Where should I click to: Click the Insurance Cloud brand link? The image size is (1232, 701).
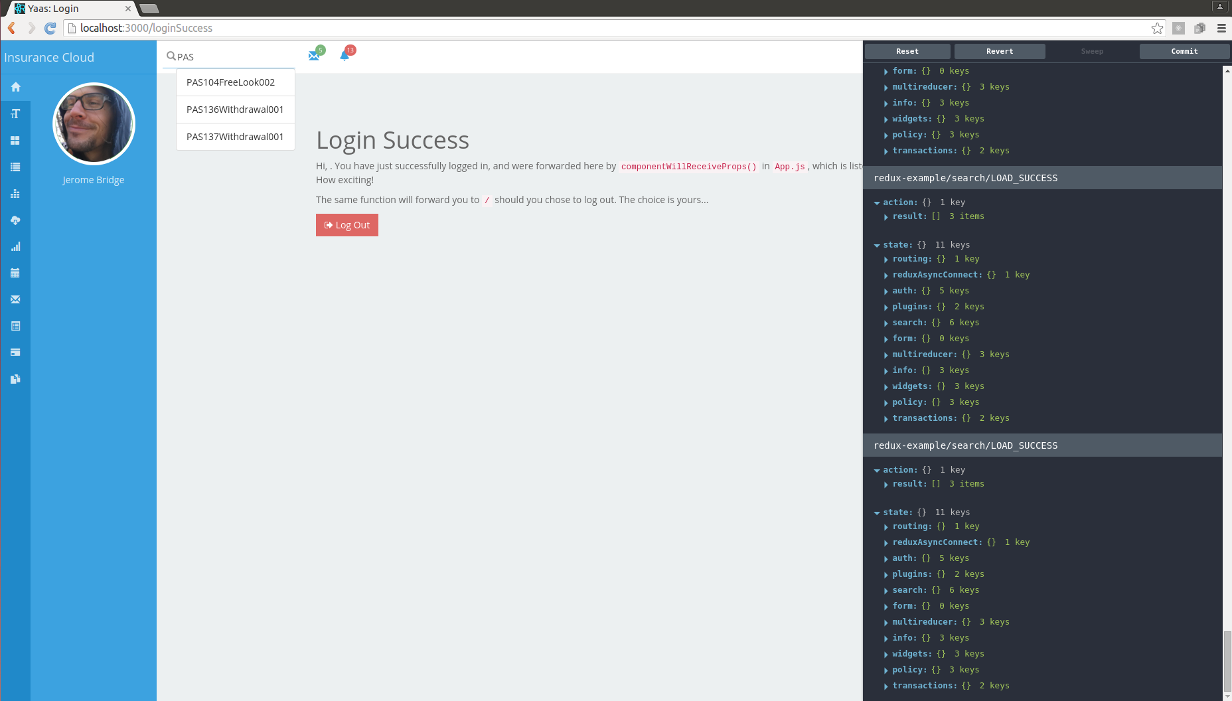coord(49,57)
